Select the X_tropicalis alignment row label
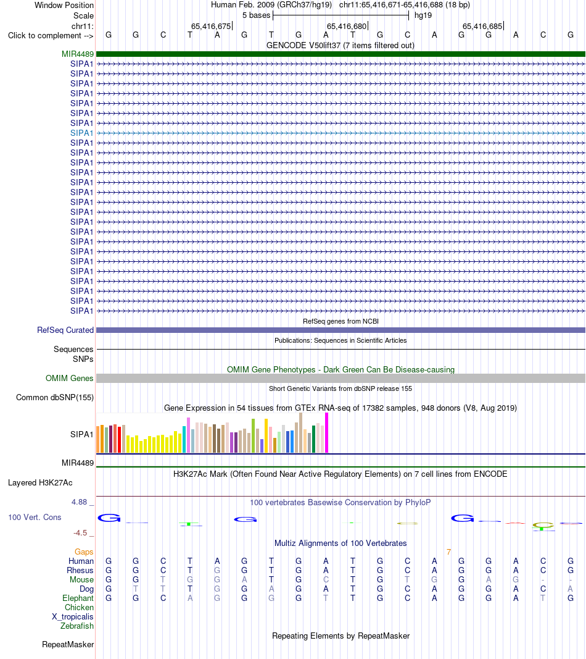This screenshot has height=659, width=586. coord(73,616)
